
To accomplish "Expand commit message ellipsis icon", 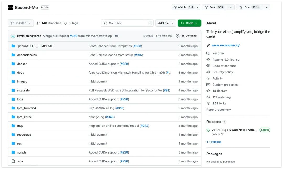I will click(x=117, y=36).
